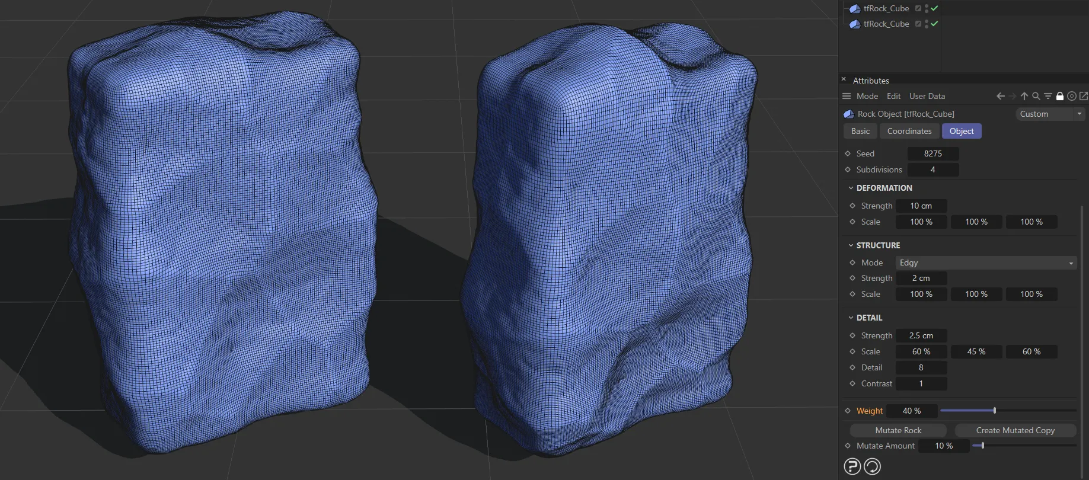The width and height of the screenshot is (1089, 480).
Task: Click the filter icon in Attributes header
Action: click(1048, 96)
